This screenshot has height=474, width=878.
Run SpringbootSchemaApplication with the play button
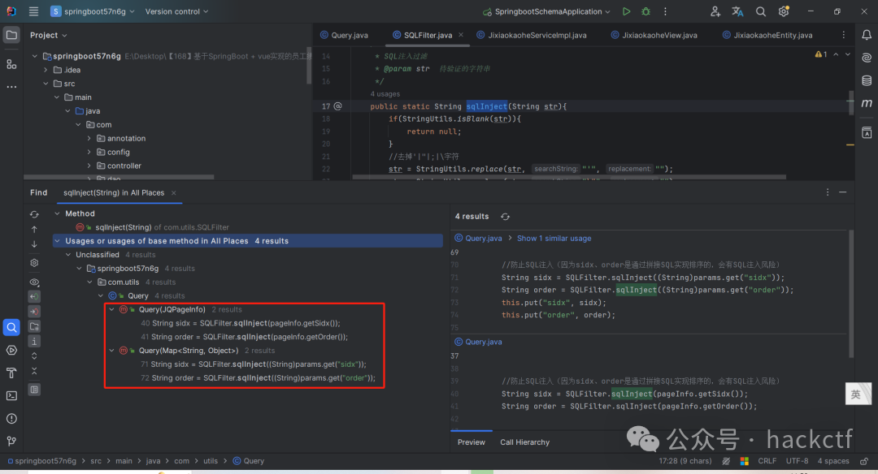click(x=626, y=11)
